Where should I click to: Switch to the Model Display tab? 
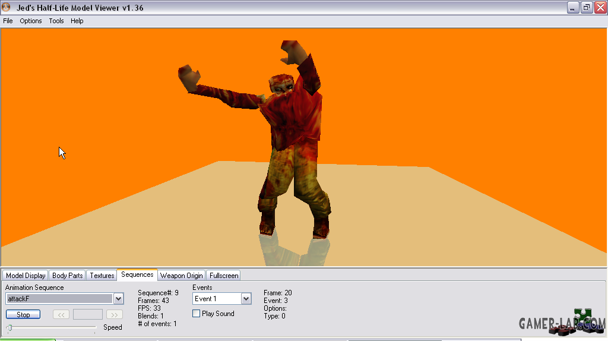pos(26,276)
